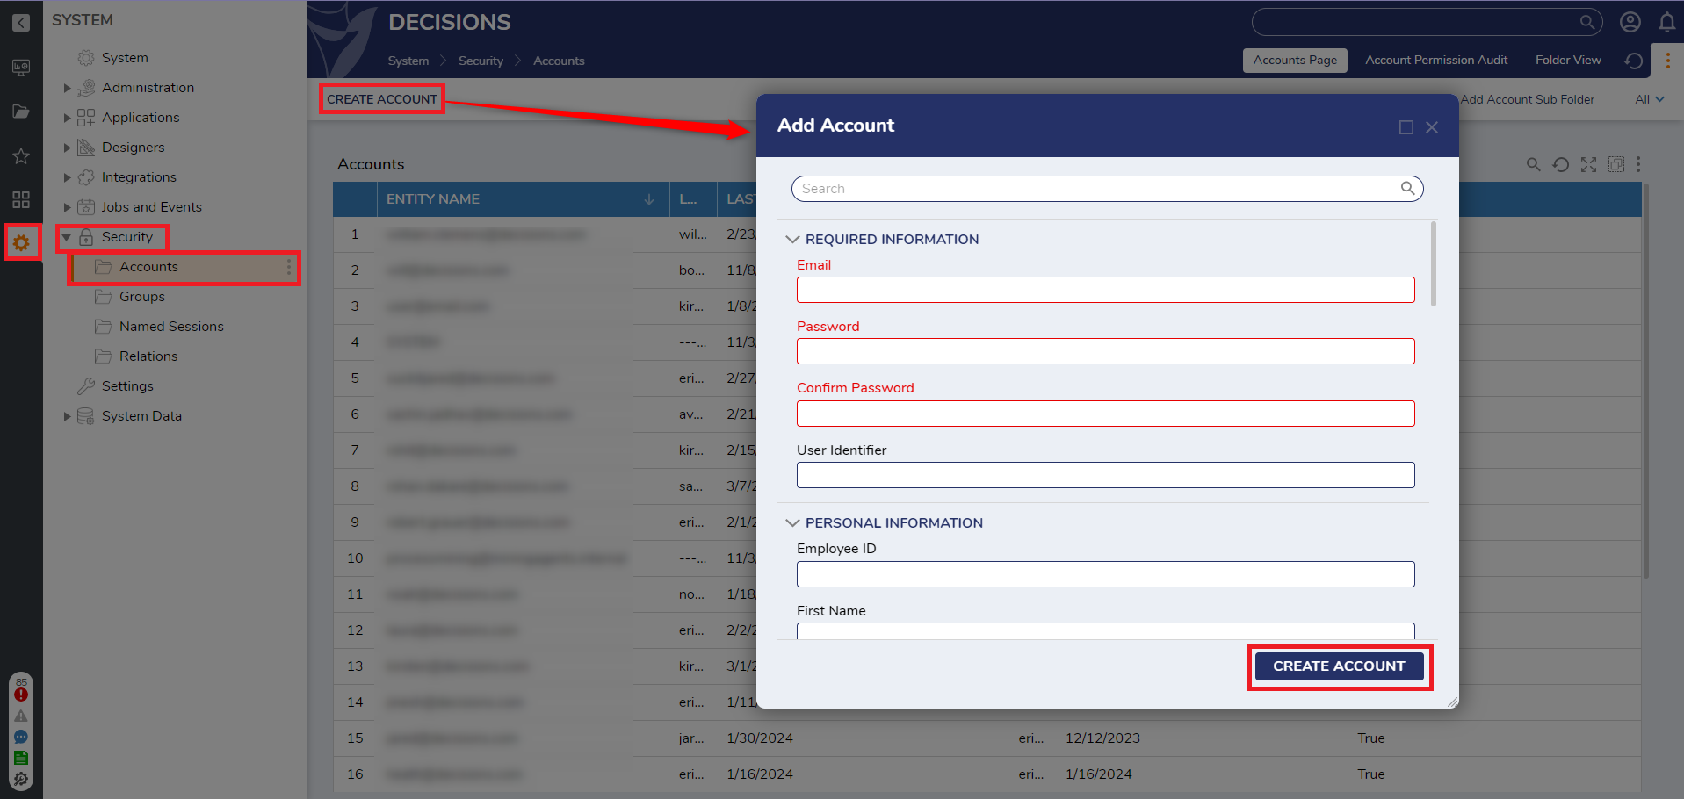Viewport: 1684px width, 799px height.
Task: Click CREATE ACCOUNT button in dialog
Action: point(1339,666)
